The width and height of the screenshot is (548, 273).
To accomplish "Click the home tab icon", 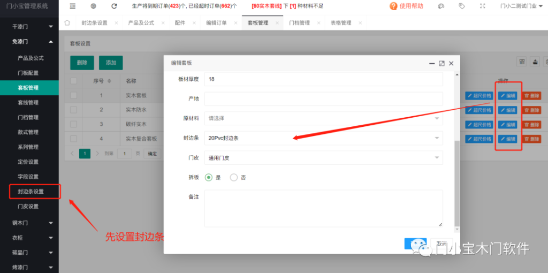I will [67, 23].
